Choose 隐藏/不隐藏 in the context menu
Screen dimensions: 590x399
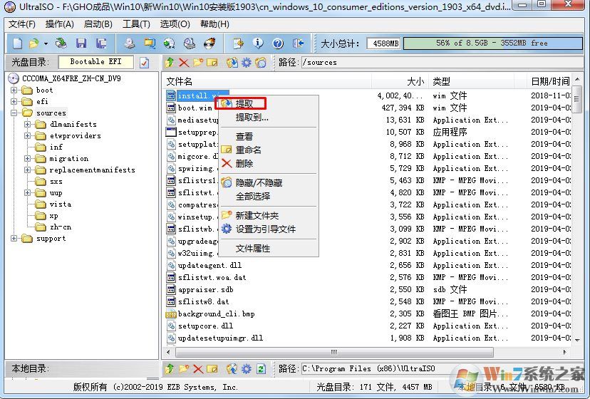coord(269,183)
